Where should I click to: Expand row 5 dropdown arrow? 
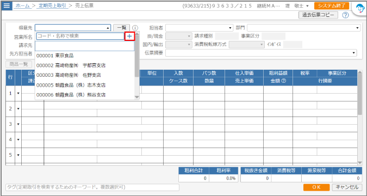18,155
